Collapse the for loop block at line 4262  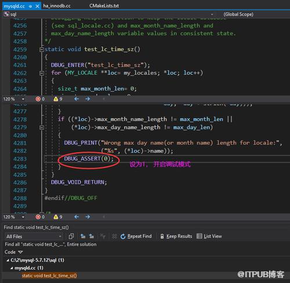[x=42, y=73]
